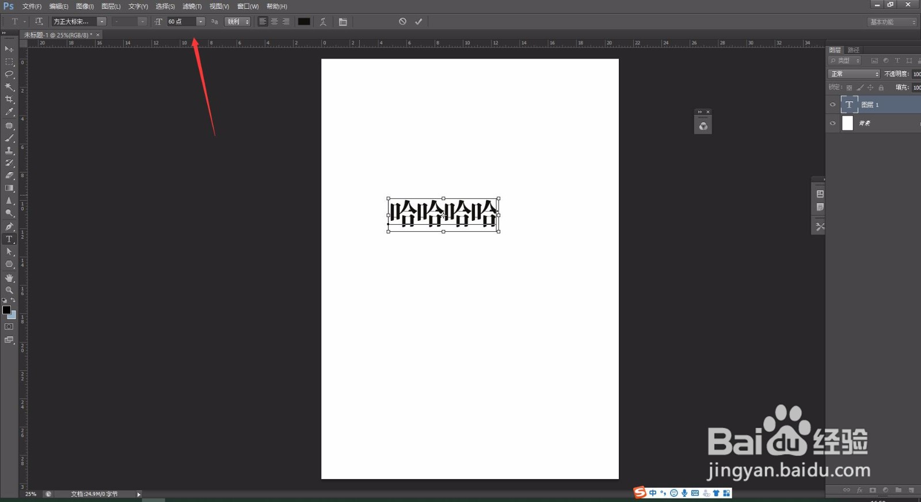Open 文件(F) menu

32,6
